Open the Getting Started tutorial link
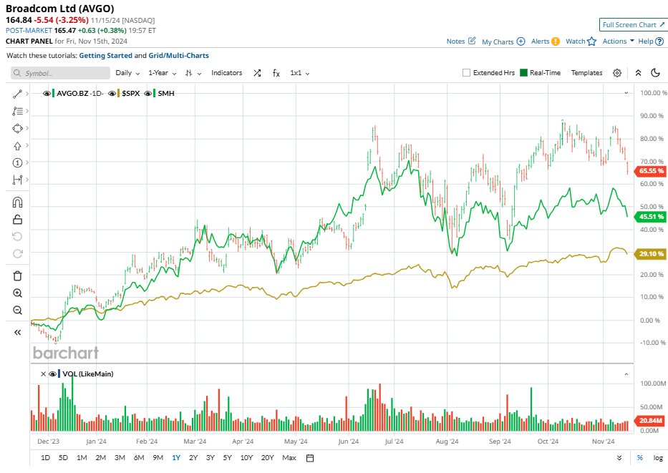 (105, 55)
